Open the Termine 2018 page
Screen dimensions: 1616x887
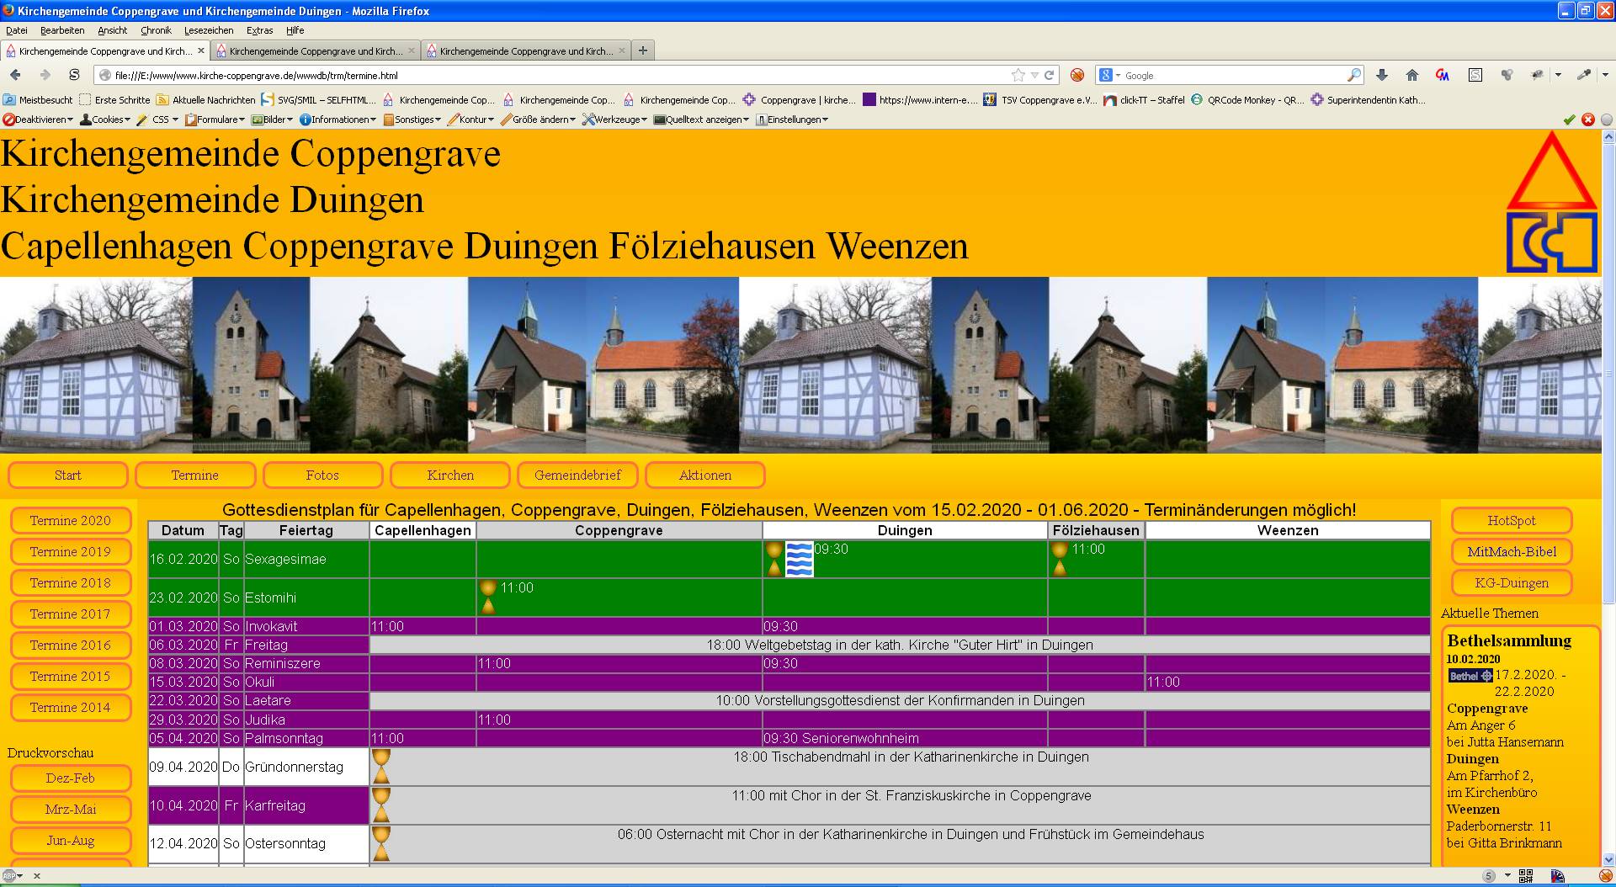coord(72,582)
